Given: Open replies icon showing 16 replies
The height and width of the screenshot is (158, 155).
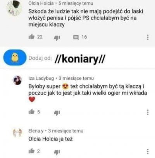Looking at the screenshot, I should [x=76, y=38].
